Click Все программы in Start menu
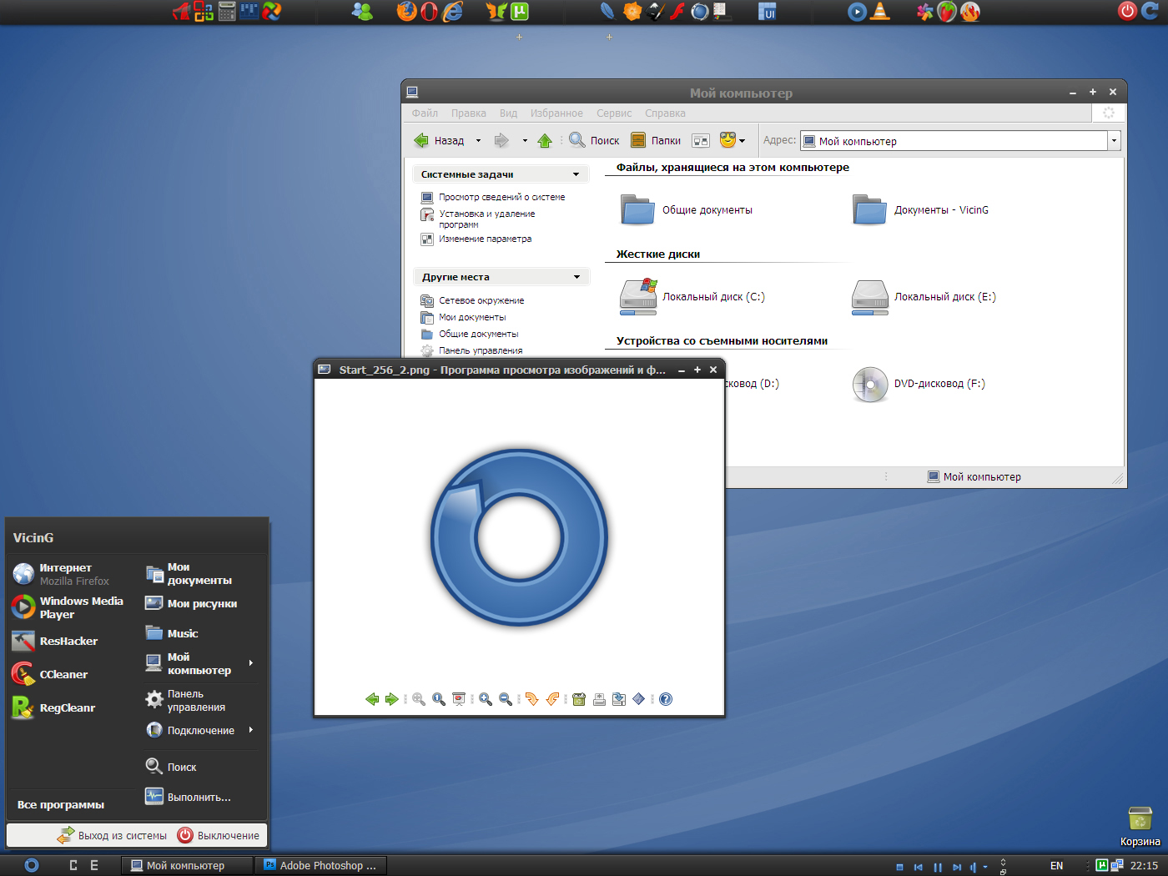The height and width of the screenshot is (876, 1168). (x=61, y=805)
